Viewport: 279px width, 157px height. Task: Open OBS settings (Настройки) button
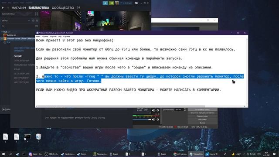pyautogui.click(x=202, y=119)
